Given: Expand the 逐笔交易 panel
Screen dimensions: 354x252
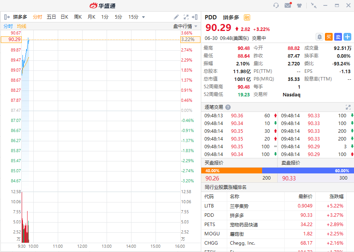Looking at the screenshot, I should point(348,107).
